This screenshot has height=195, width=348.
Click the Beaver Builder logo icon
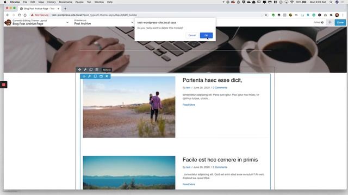(x=8, y=22)
